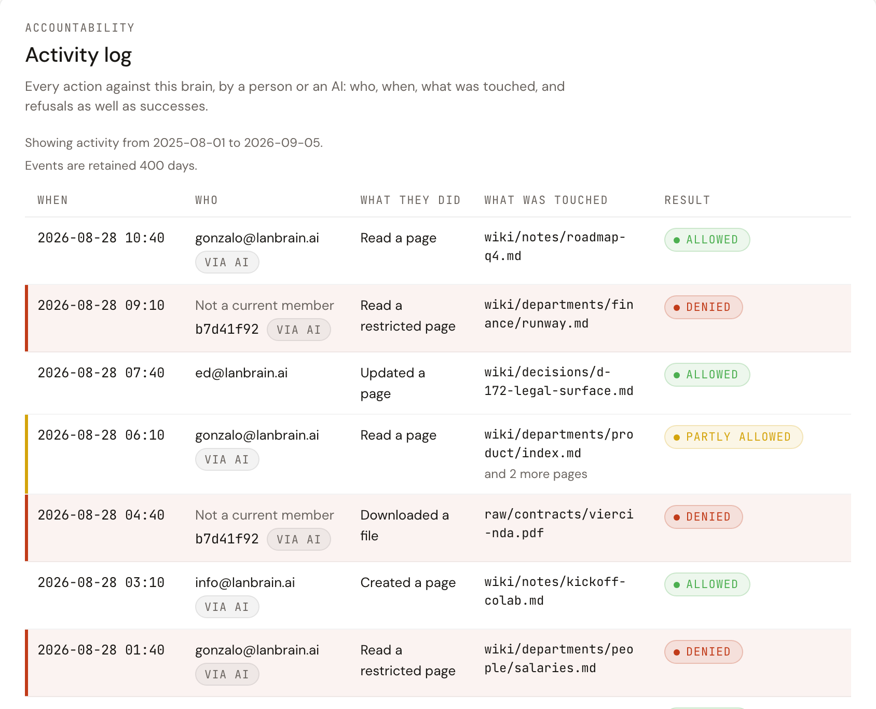Open raw/contracts/vierci-nda.pdf file path
Image resolution: width=876 pixels, height=709 pixels.
tap(559, 524)
